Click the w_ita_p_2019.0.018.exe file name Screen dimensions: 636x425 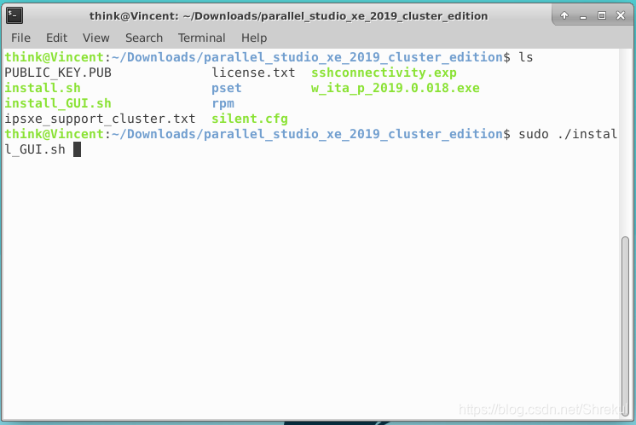point(396,88)
